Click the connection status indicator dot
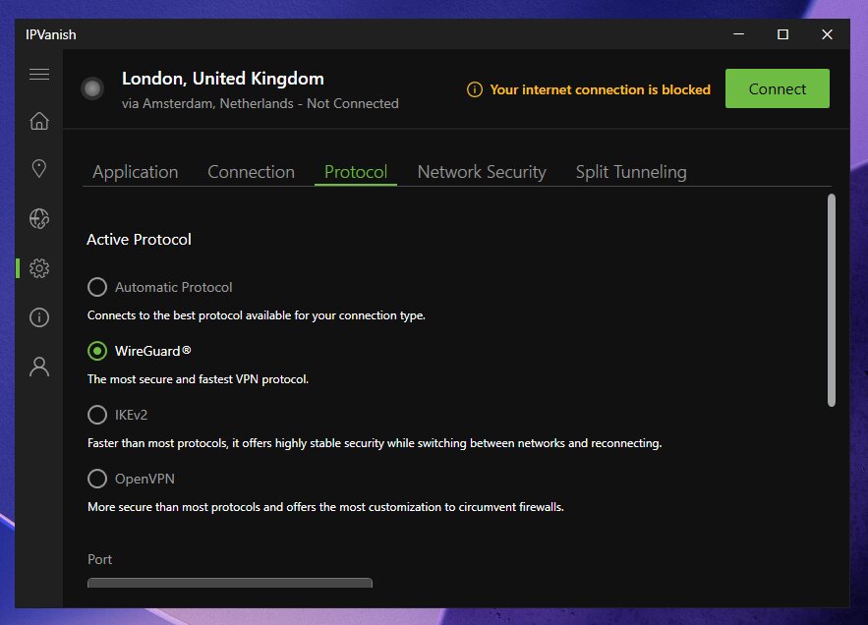This screenshot has height=625, width=868. (92, 88)
